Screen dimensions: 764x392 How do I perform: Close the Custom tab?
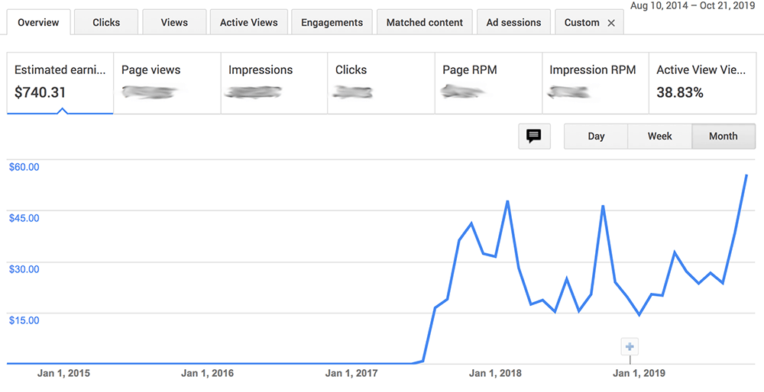click(611, 23)
